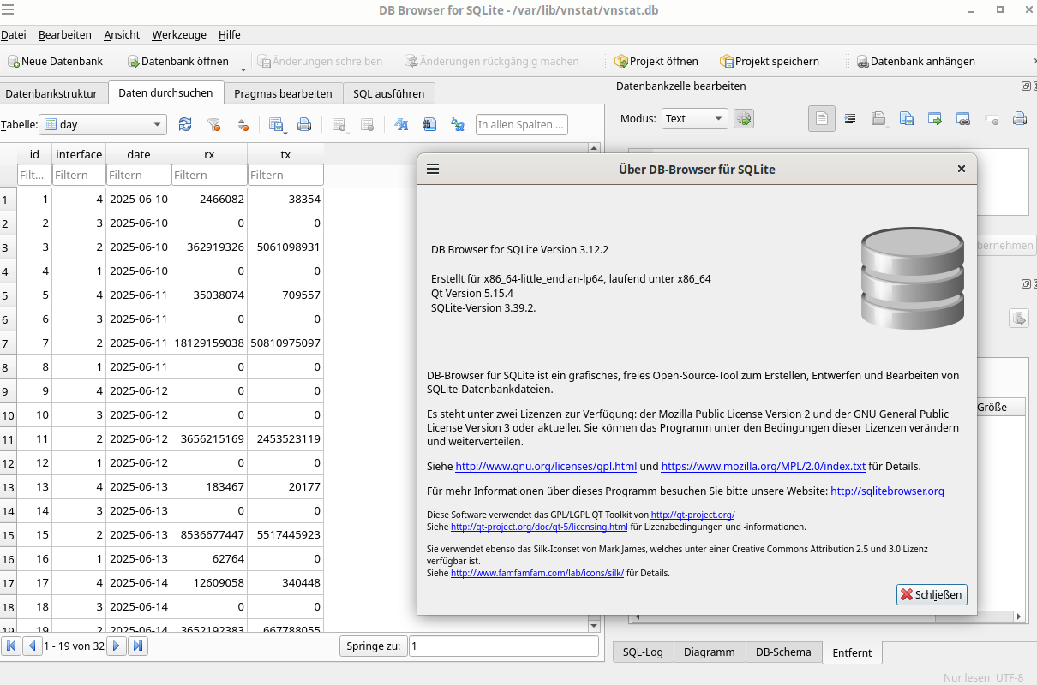Sort by the date column header

pos(138,154)
